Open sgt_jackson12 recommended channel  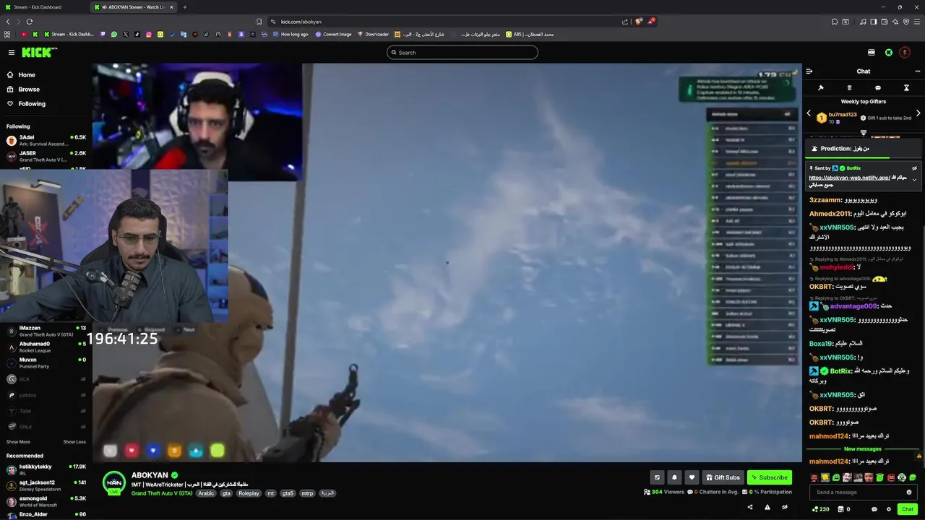[x=46, y=485]
